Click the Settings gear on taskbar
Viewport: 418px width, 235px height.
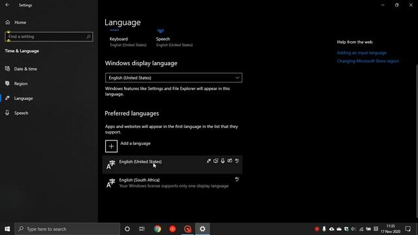pyautogui.click(x=202, y=229)
